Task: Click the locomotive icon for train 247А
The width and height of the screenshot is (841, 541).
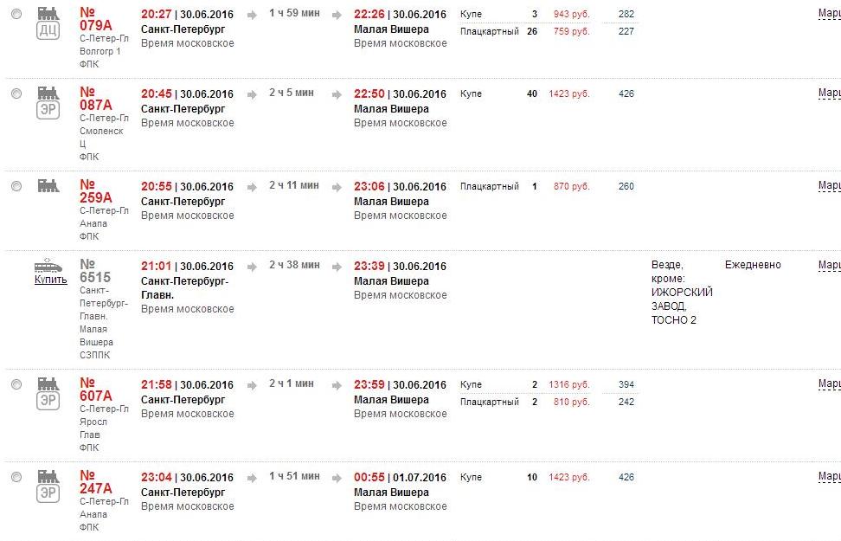Action: 48,476
